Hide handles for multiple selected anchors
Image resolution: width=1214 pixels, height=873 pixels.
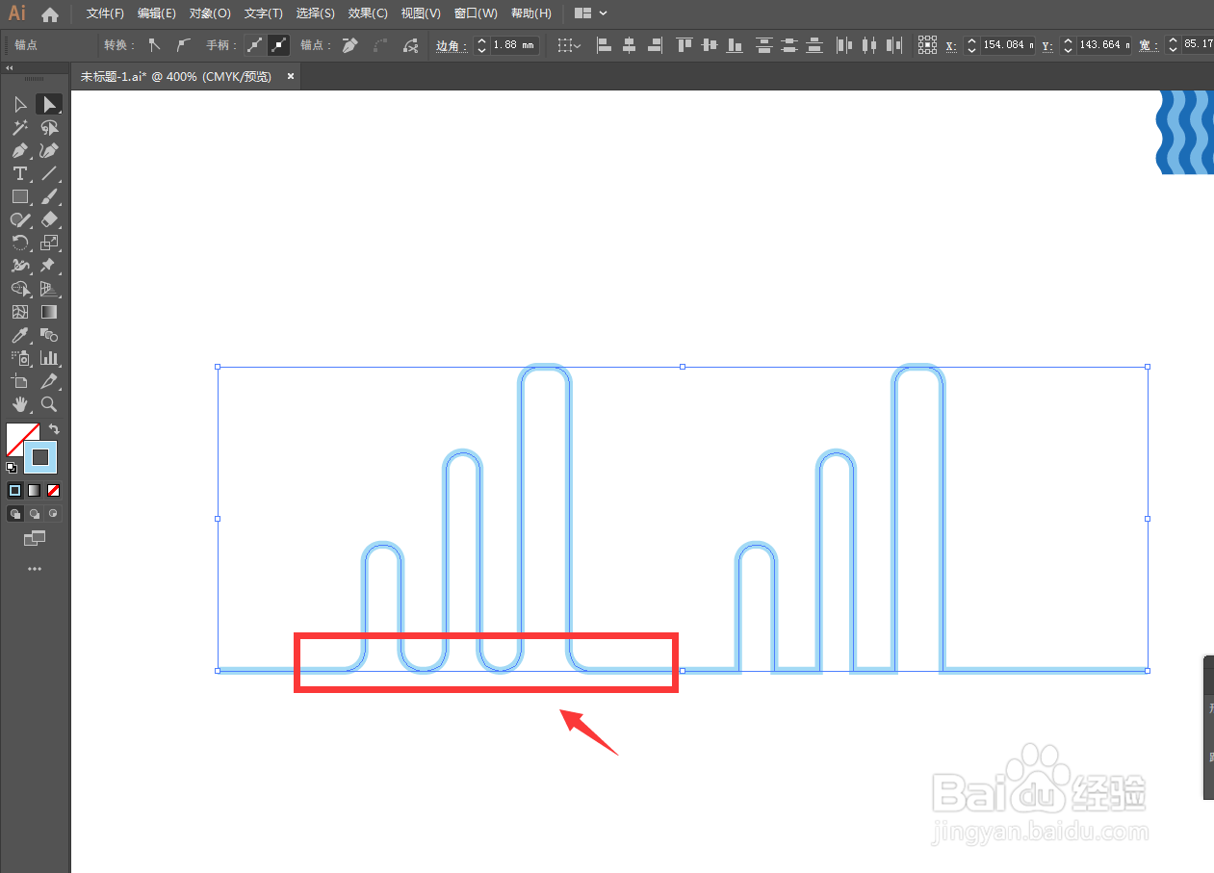pyautogui.click(x=278, y=45)
